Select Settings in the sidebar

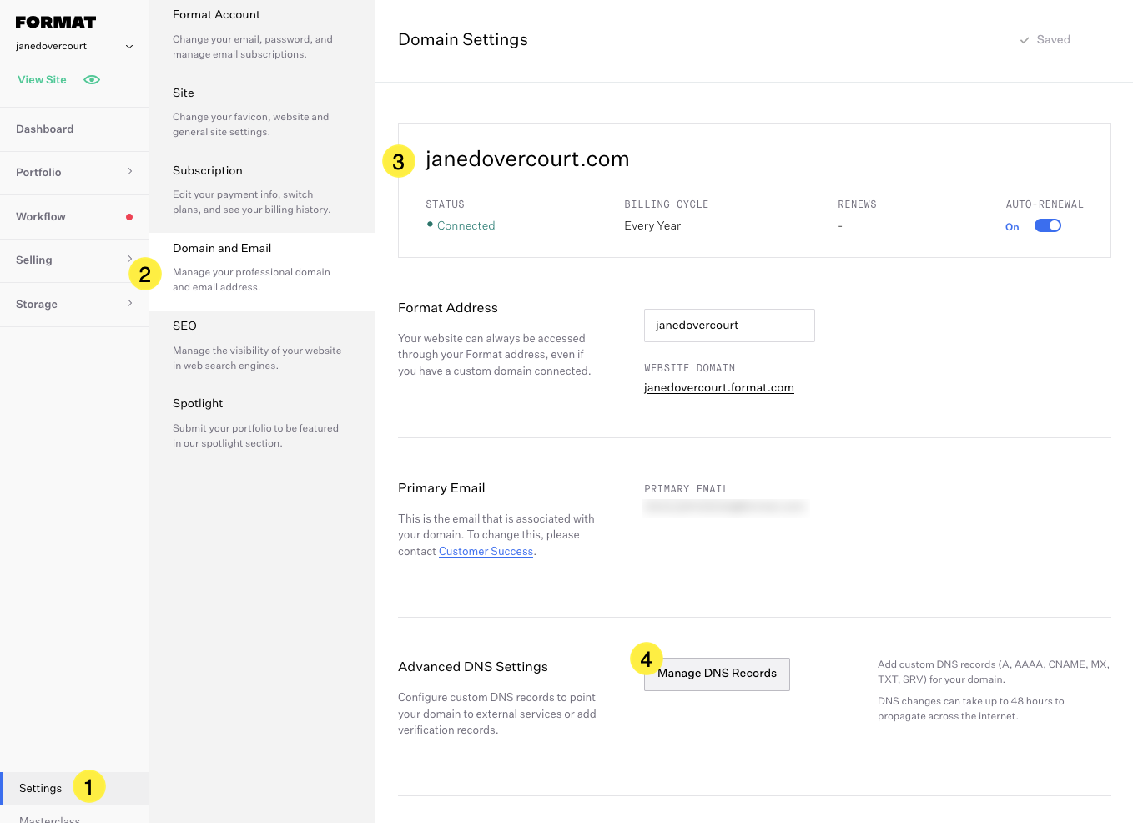[74, 789]
